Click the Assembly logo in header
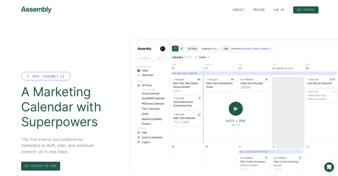The width and height of the screenshot is (338, 176). pos(36,9)
